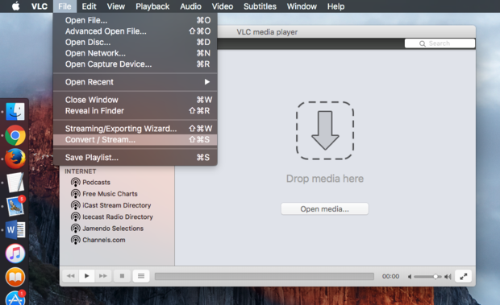This screenshot has width=500, height=305.
Task: Select Close Window menu item
Action: coord(135,100)
